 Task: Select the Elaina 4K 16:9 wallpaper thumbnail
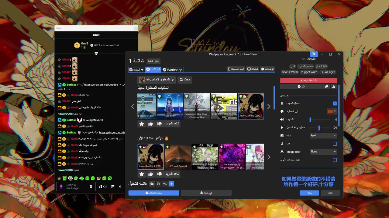[x=205, y=157]
